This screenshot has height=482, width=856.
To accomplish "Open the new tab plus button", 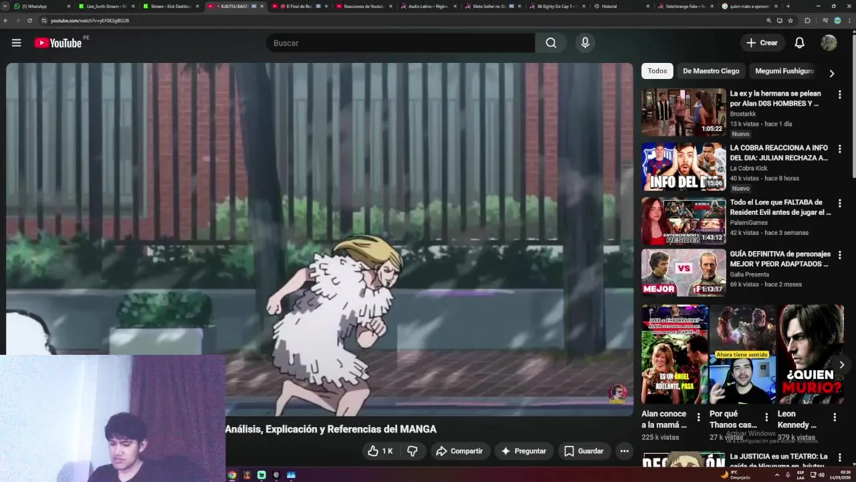I will (x=788, y=6).
